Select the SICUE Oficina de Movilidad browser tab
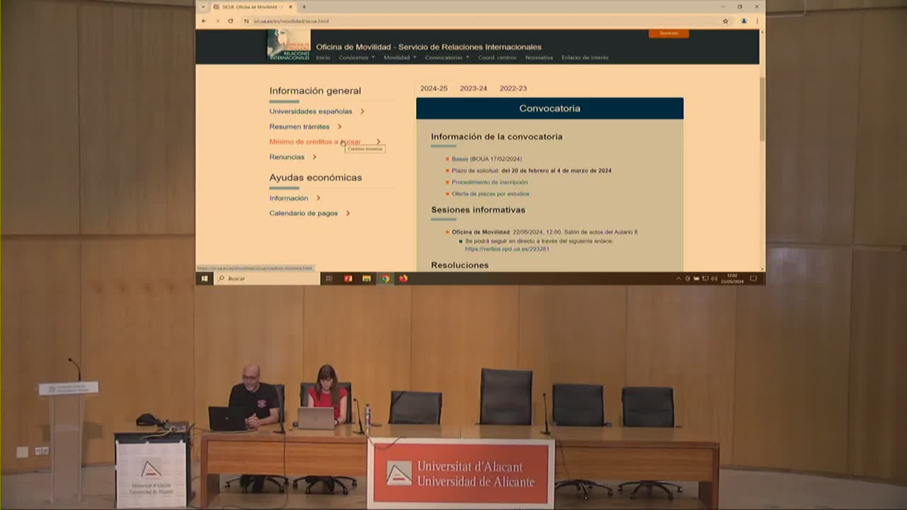The width and height of the screenshot is (907, 510). tap(252, 7)
